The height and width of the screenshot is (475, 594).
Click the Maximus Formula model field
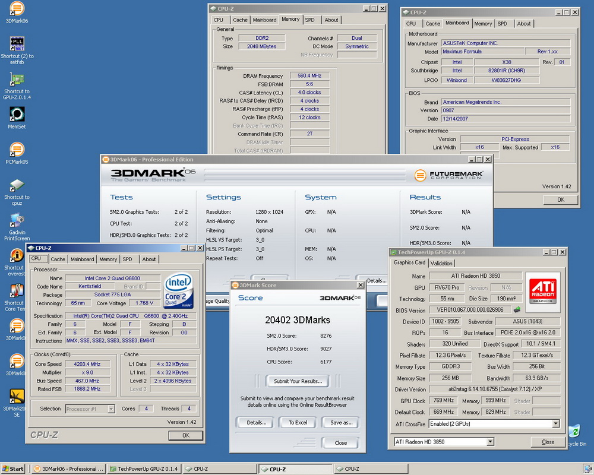pyautogui.click(x=482, y=52)
